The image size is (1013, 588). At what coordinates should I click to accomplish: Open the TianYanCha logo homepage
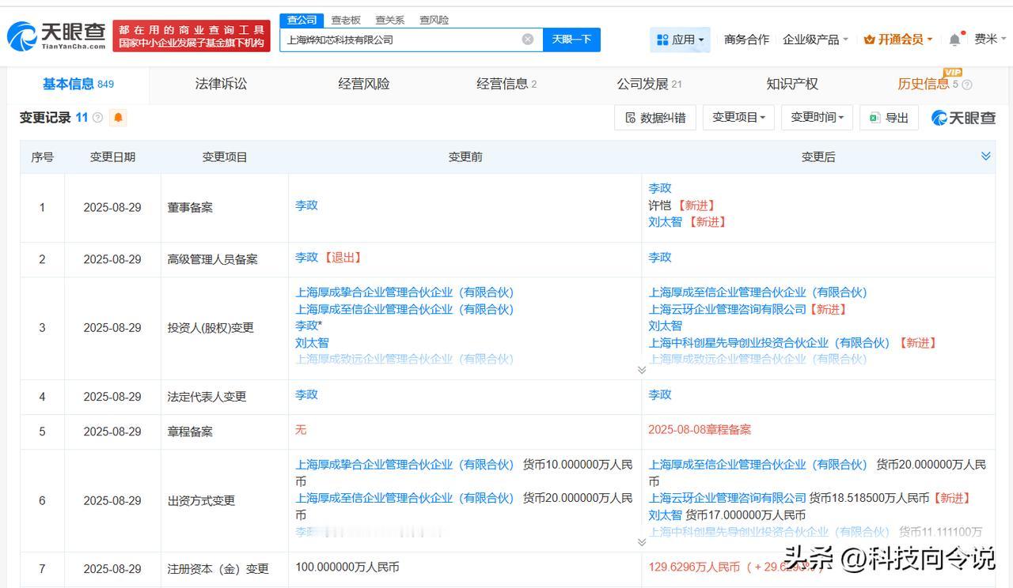56,36
